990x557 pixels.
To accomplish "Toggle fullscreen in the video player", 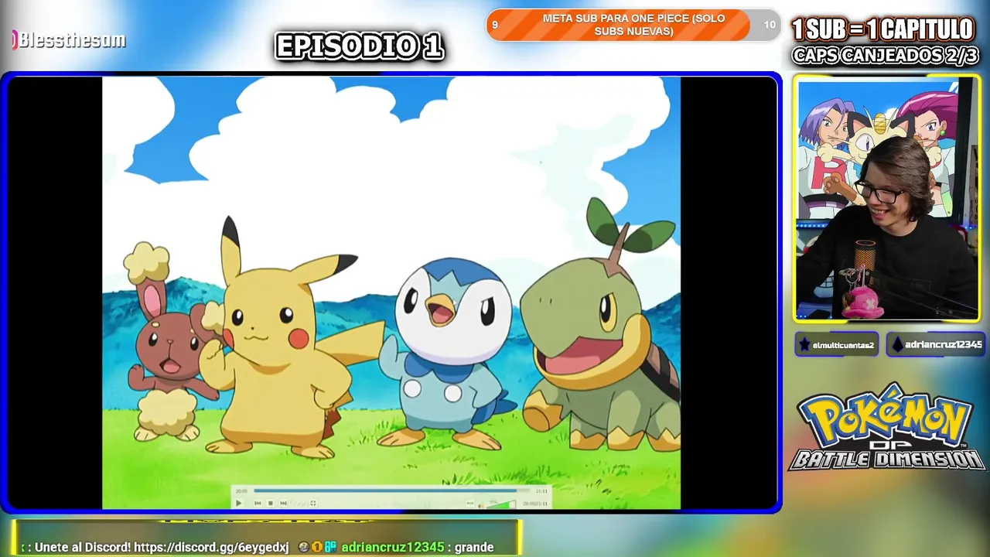I will click(313, 503).
